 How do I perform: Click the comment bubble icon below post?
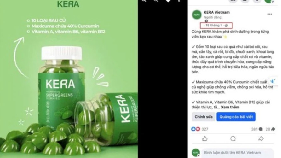point(233,139)
